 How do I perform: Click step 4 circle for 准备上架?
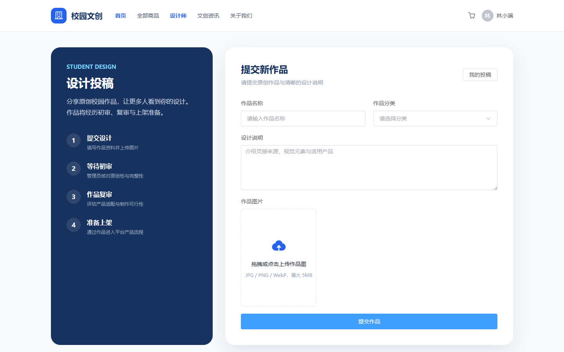pyautogui.click(x=74, y=225)
